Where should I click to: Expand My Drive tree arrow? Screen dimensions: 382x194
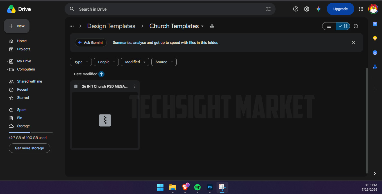tap(7, 61)
